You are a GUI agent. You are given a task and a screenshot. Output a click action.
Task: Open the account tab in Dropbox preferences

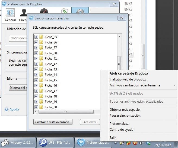tap(23, 15)
